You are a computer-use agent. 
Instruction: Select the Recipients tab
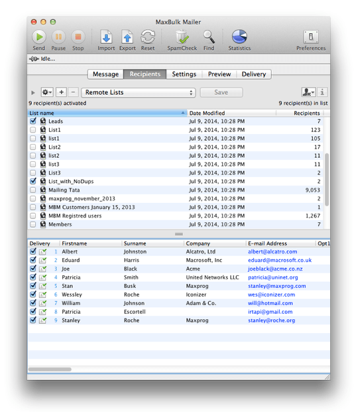[145, 74]
